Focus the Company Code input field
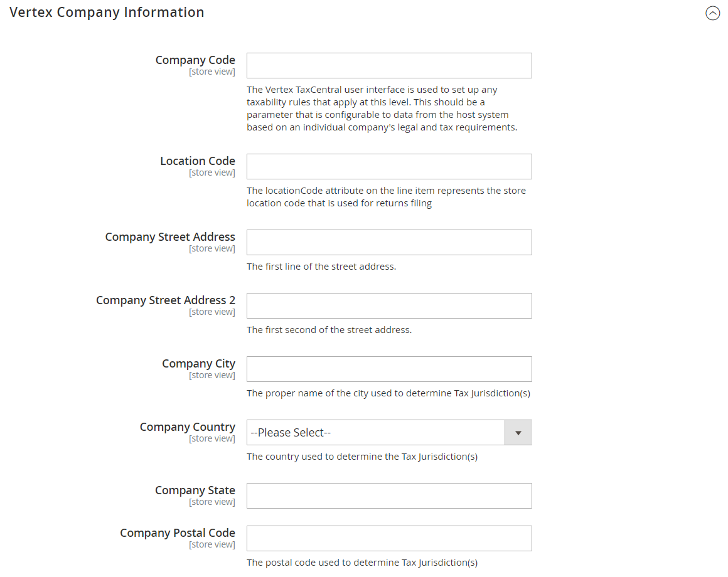This screenshot has height=577, width=728. click(x=389, y=65)
